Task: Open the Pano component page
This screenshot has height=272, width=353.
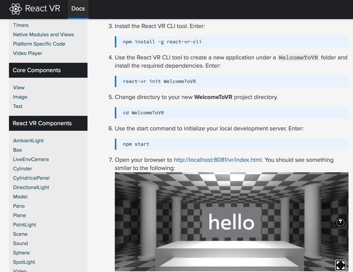Action: [x=19, y=206]
